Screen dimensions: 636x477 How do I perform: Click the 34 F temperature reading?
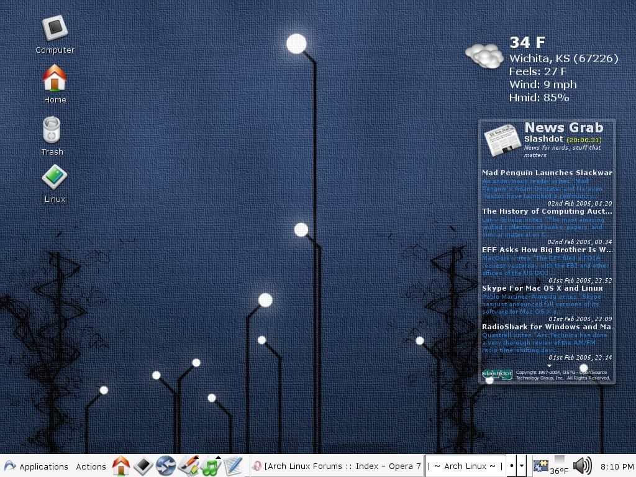pyautogui.click(x=527, y=42)
